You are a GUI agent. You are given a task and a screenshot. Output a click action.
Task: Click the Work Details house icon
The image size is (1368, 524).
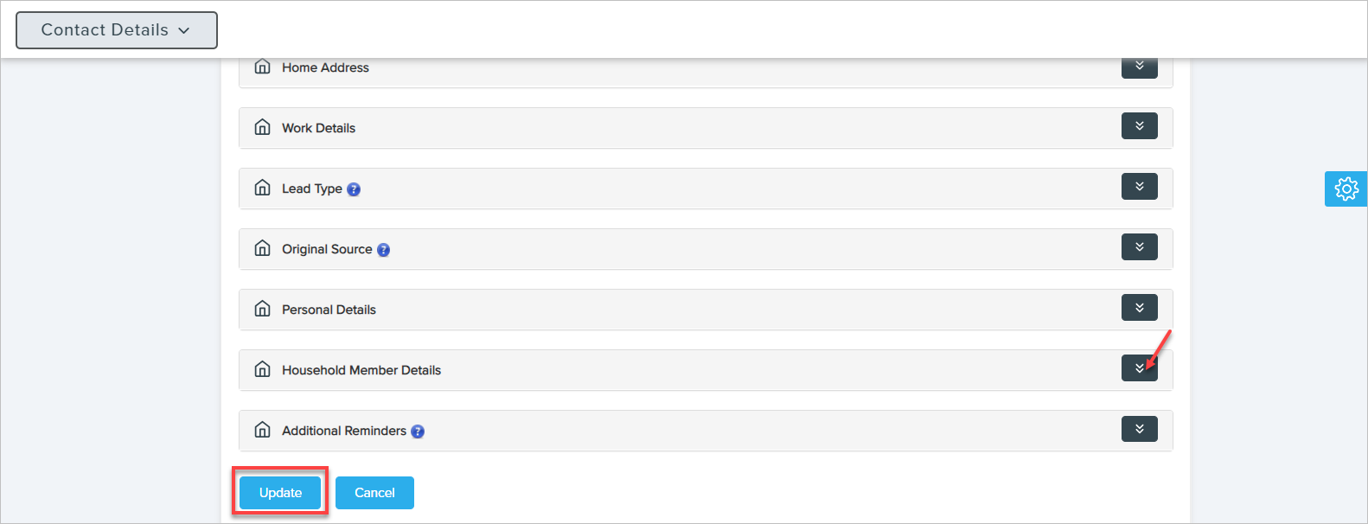pos(263,127)
